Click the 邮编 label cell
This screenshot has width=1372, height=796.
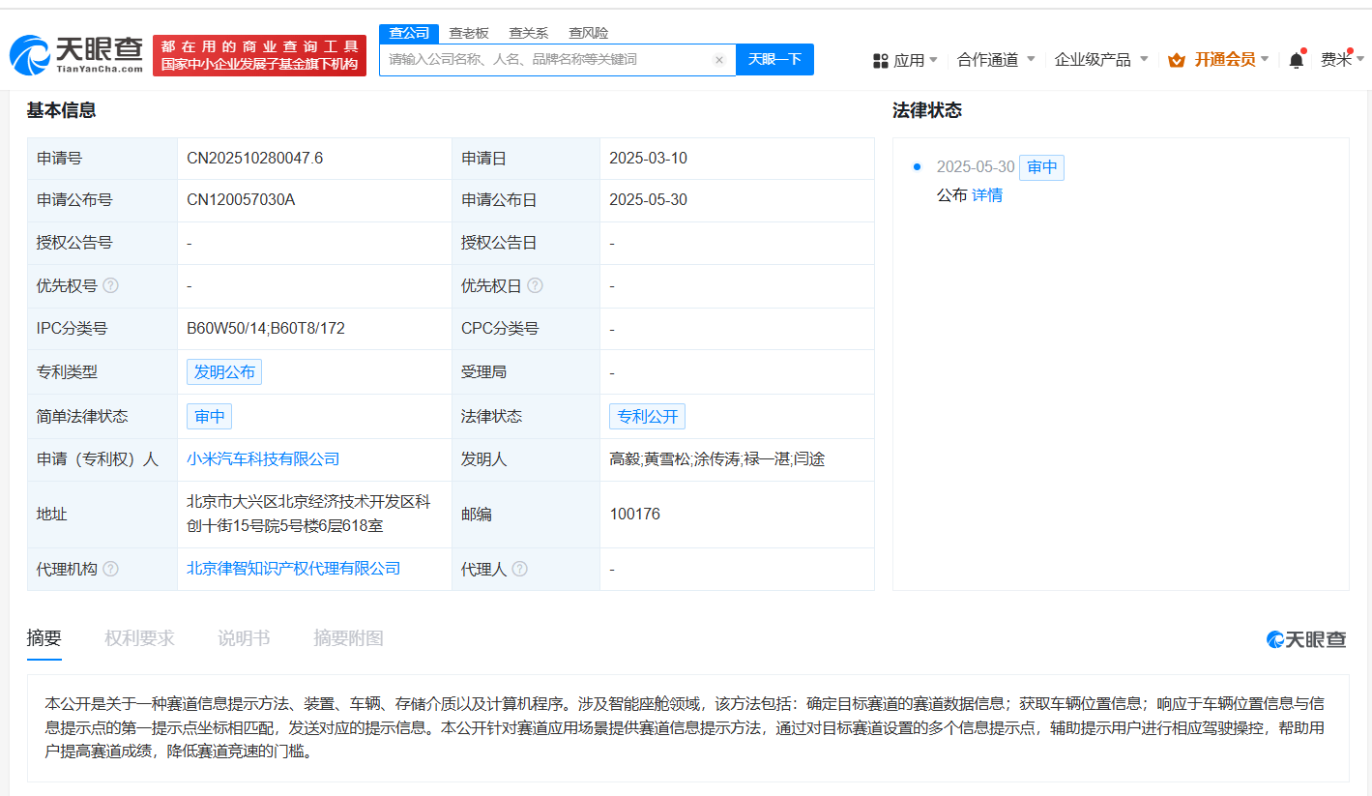(x=526, y=515)
